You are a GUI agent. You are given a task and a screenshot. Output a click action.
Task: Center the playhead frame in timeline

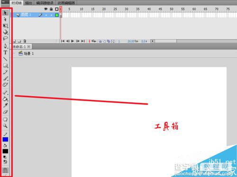[x=90, y=41]
